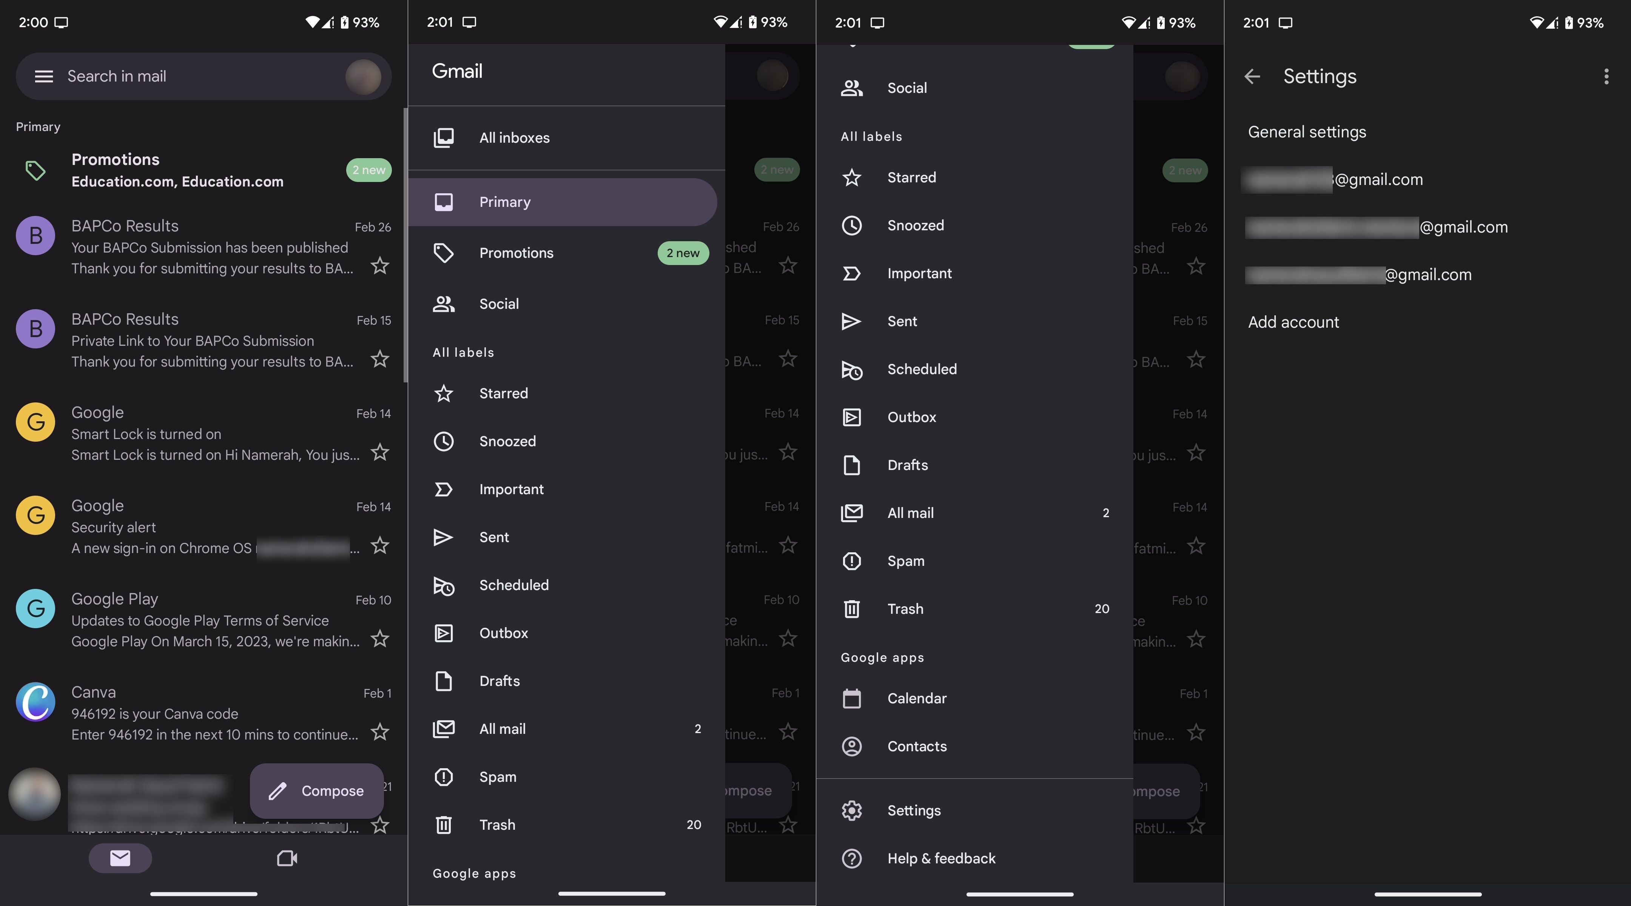Tap Add account in Settings

(1427, 322)
